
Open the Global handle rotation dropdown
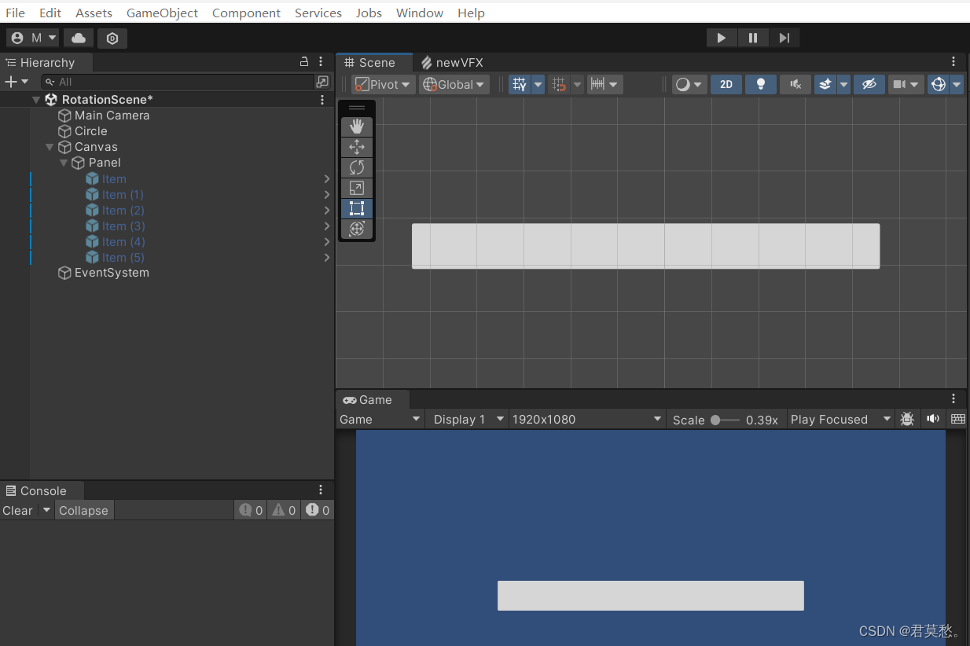pos(454,85)
